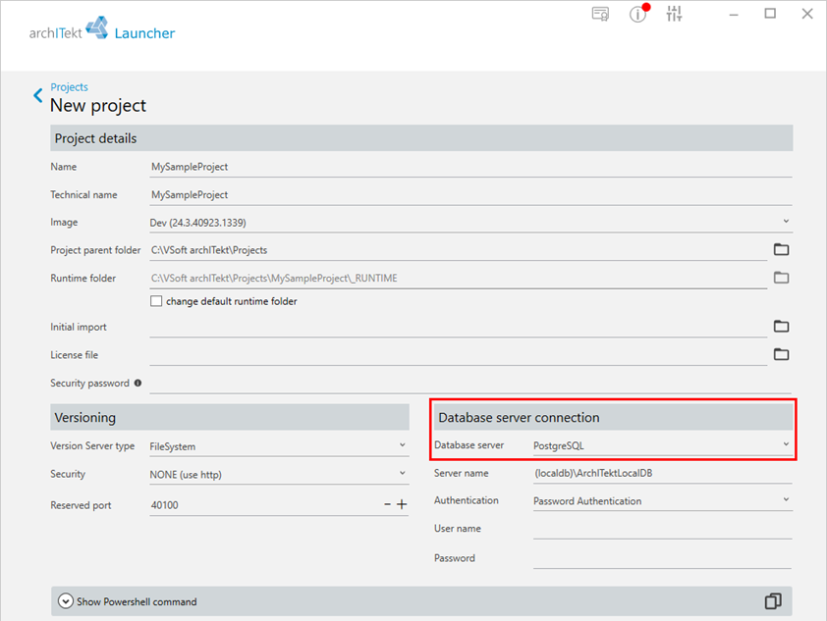Click the Runtime folder path field
Screen dimensions: 827x621
coord(459,278)
